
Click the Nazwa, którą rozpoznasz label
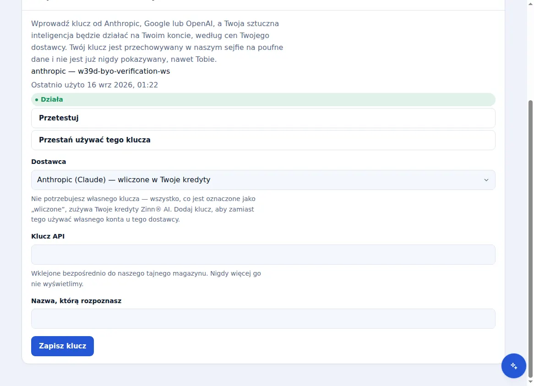pyautogui.click(x=76, y=301)
